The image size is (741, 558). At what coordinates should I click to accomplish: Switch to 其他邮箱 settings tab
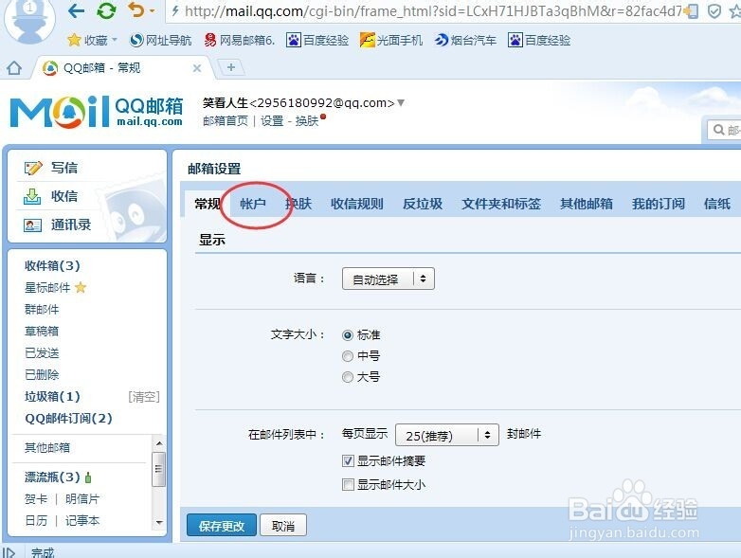587,204
